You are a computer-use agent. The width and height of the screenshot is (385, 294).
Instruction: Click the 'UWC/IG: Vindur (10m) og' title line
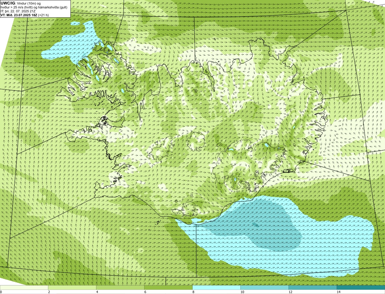click(20, 3)
